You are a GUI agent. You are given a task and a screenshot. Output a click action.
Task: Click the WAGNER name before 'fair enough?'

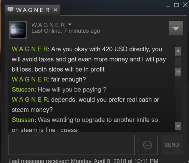pyautogui.click(x=30, y=79)
